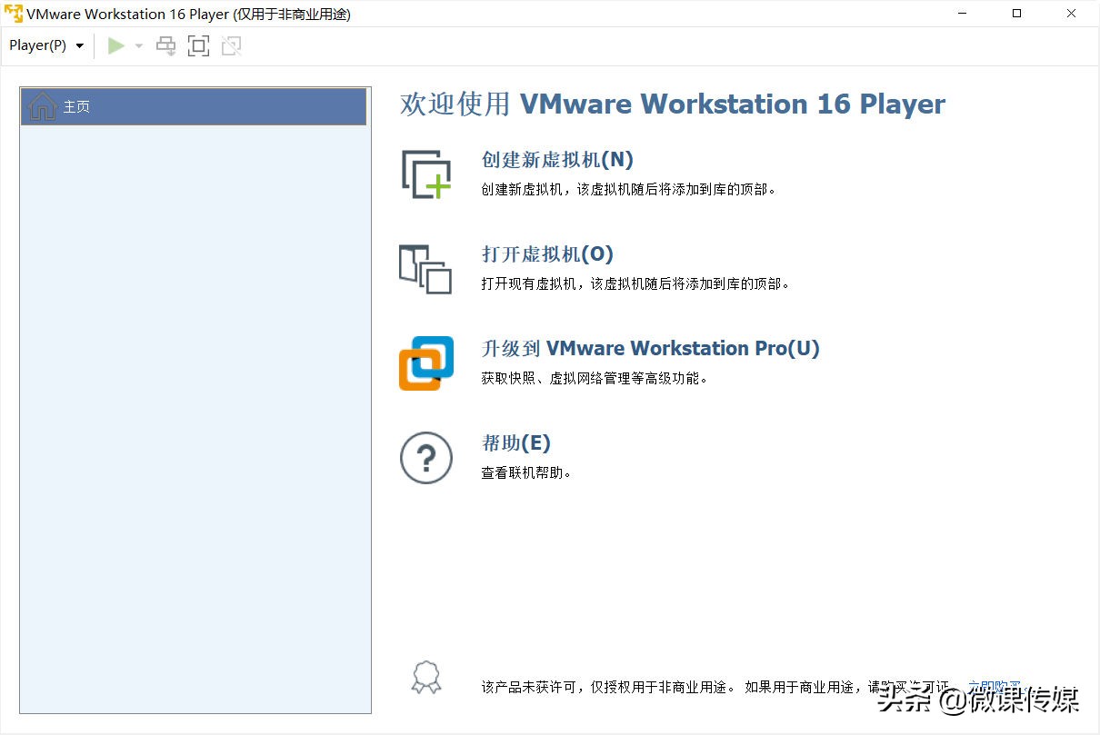
Task: Click the open virtual machine folder icon
Action: click(425, 269)
